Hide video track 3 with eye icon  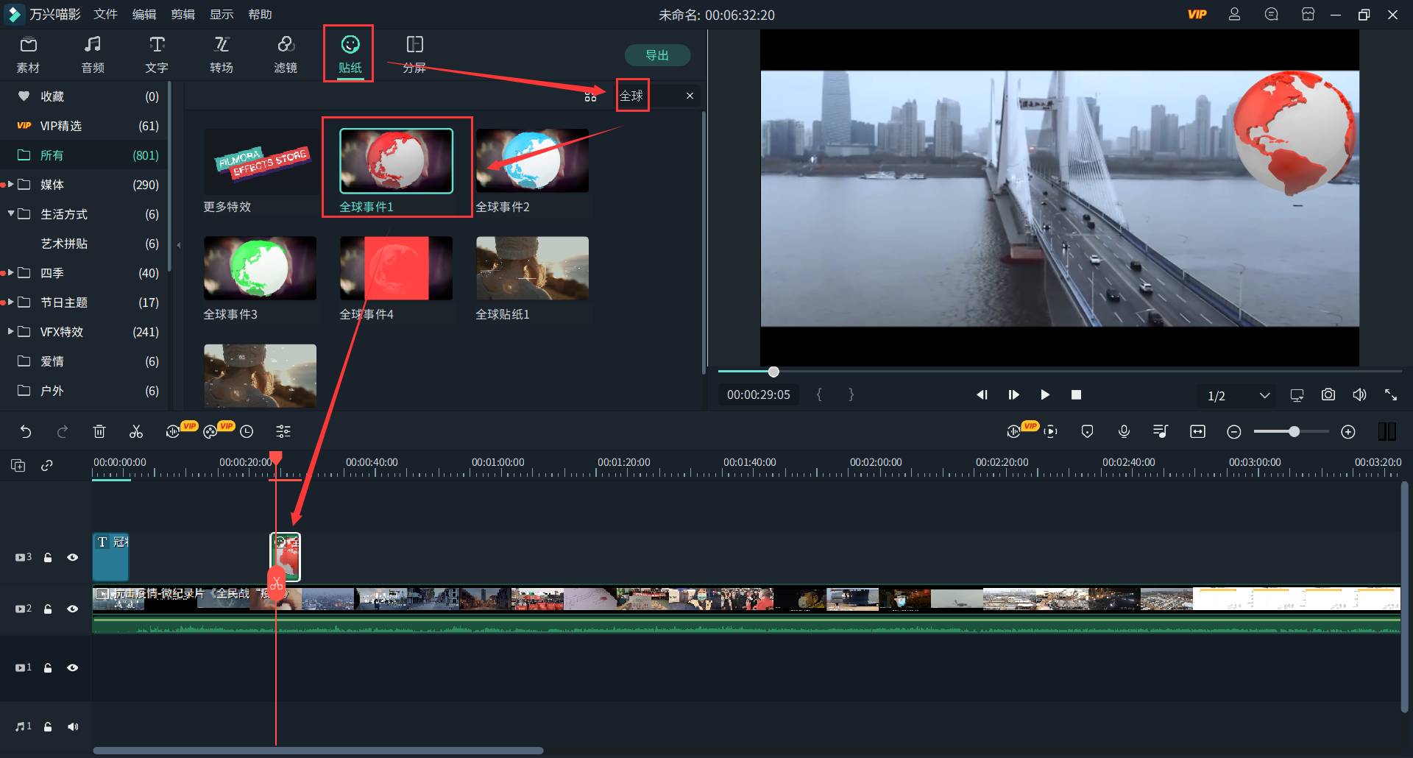coord(72,558)
